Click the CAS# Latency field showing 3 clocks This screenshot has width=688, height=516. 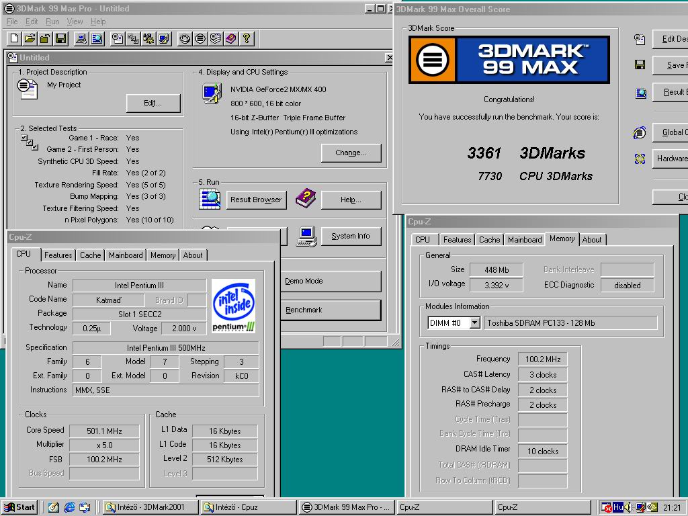[543, 375]
